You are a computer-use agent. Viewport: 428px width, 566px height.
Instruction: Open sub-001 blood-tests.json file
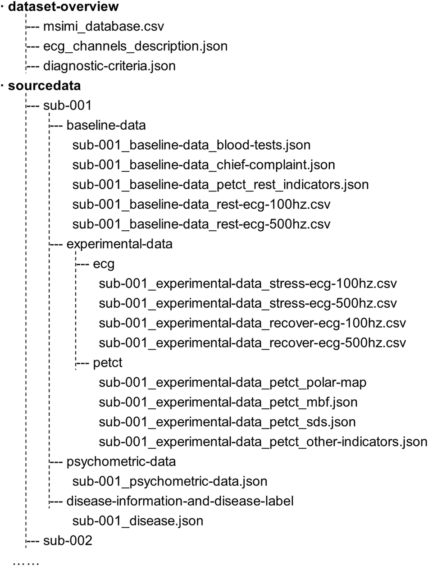coord(191,145)
